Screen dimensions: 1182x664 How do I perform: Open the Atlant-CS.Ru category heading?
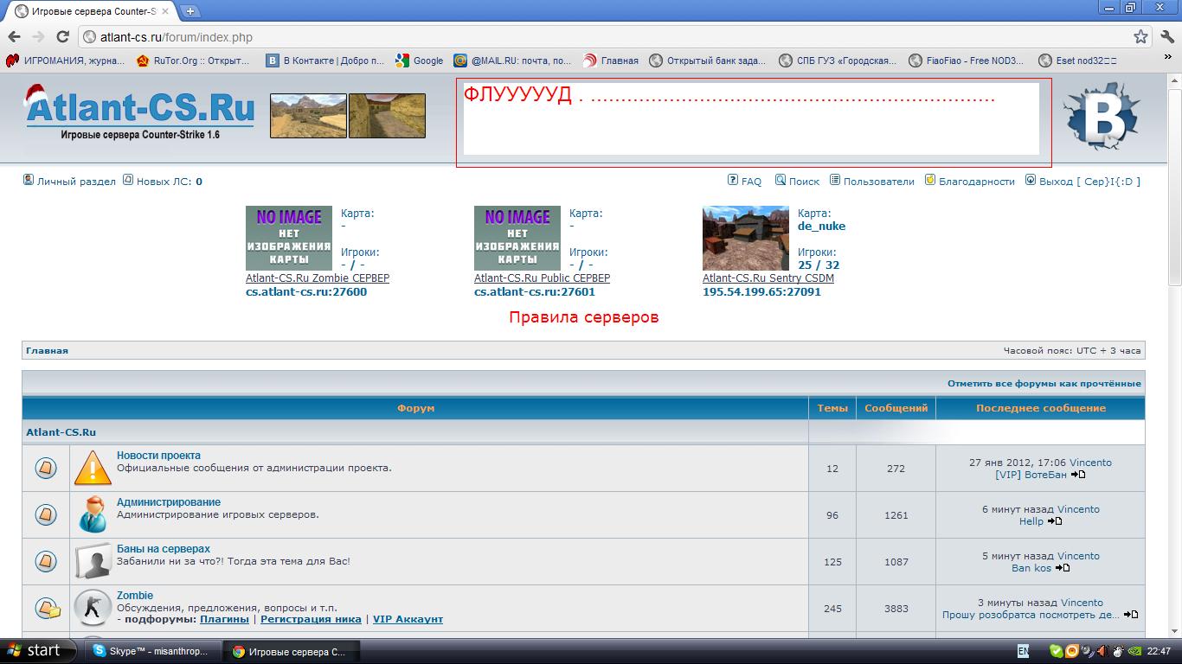[x=61, y=432]
